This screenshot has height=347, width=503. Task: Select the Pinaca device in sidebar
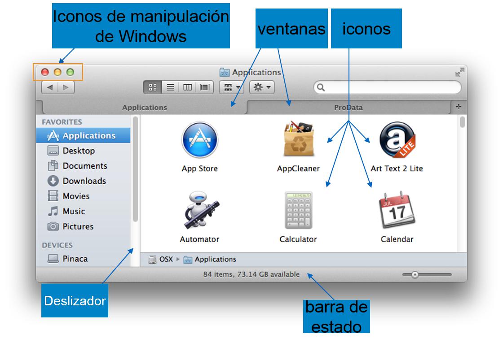84,259
